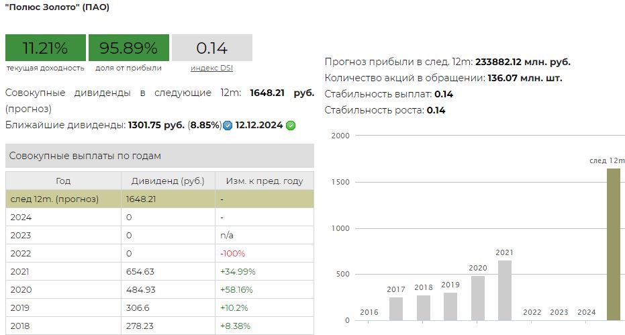Click the 2021 bar in the chart

505,290
